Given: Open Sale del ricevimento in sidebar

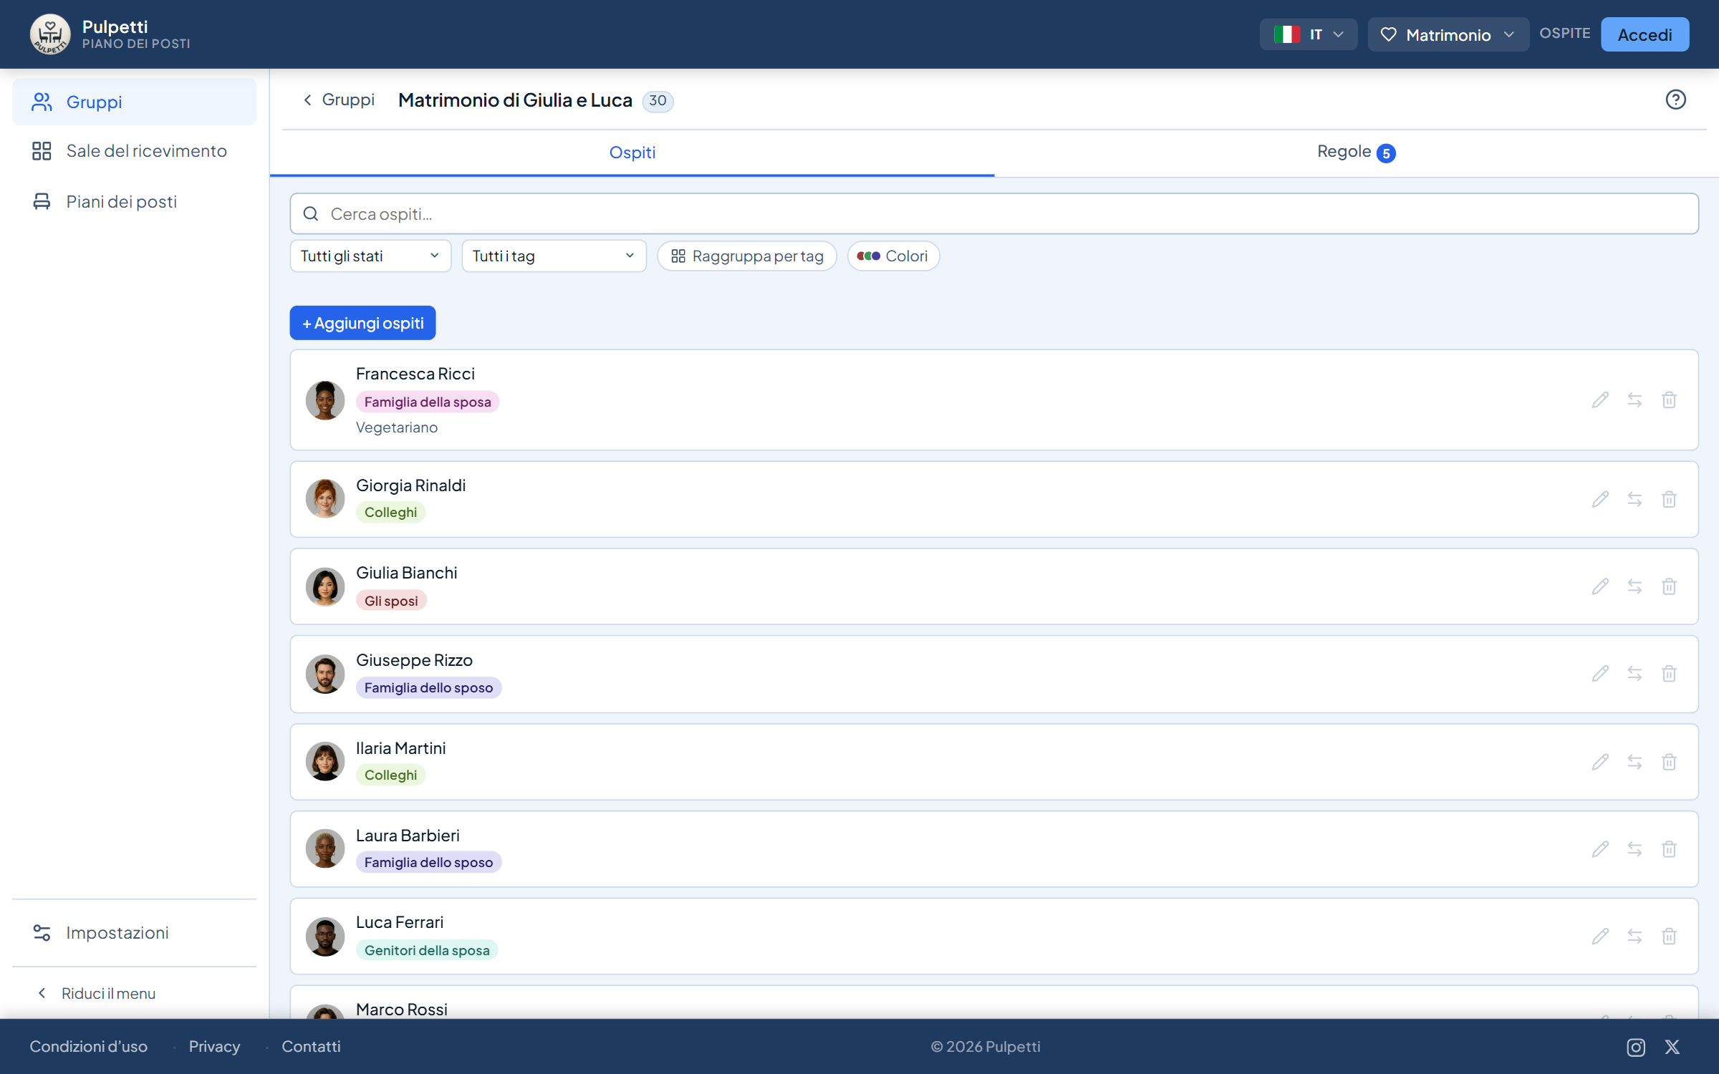Looking at the screenshot, I should (135, 151).
